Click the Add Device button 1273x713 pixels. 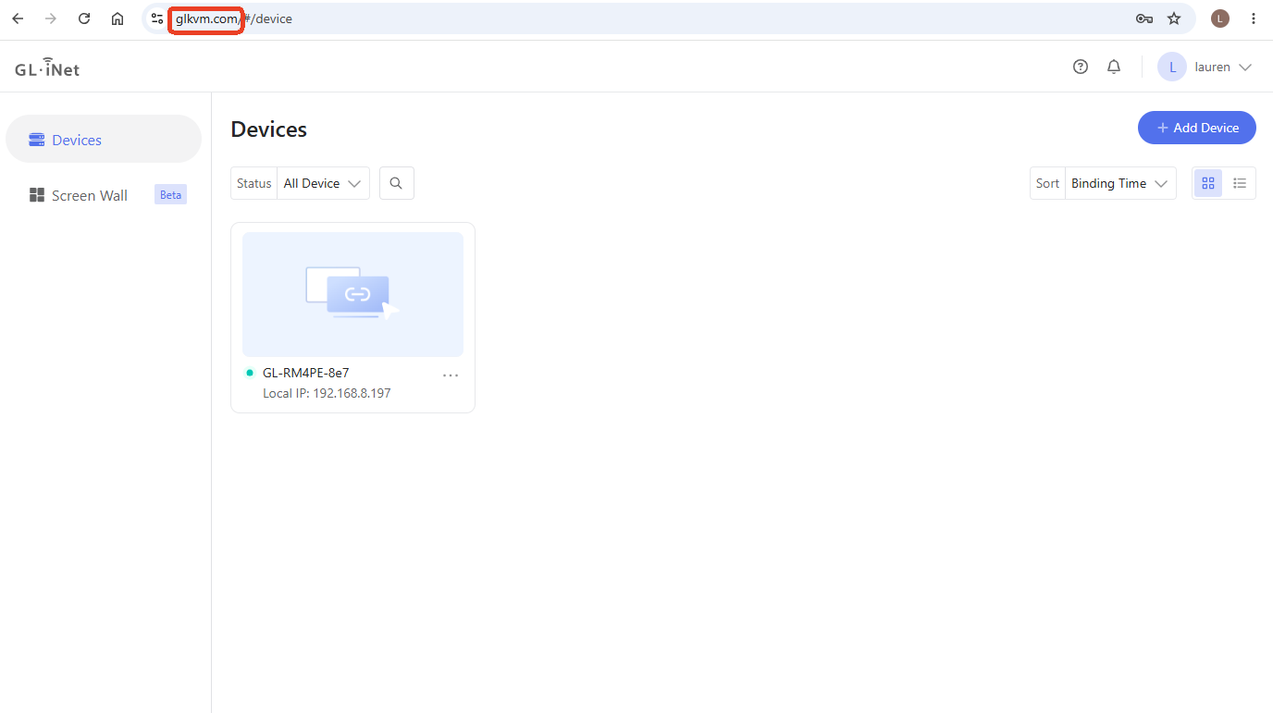tap(1196, 128)
